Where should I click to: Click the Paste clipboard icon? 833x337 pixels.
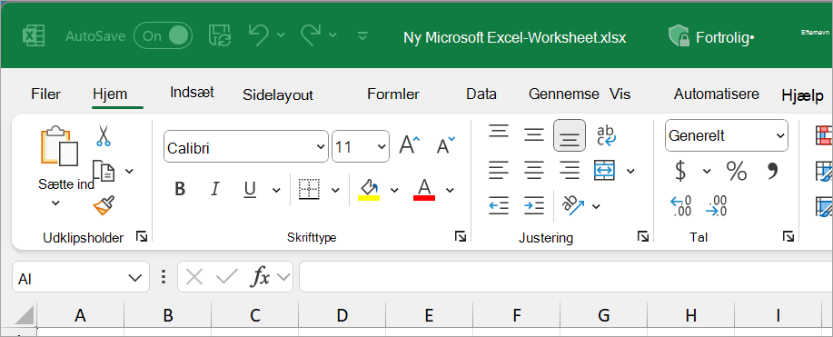pos(59,146)
